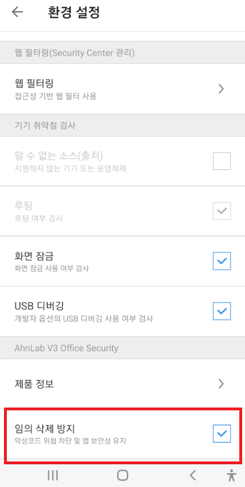Click the AhnLab V3 Office Security header

(67, 348)
